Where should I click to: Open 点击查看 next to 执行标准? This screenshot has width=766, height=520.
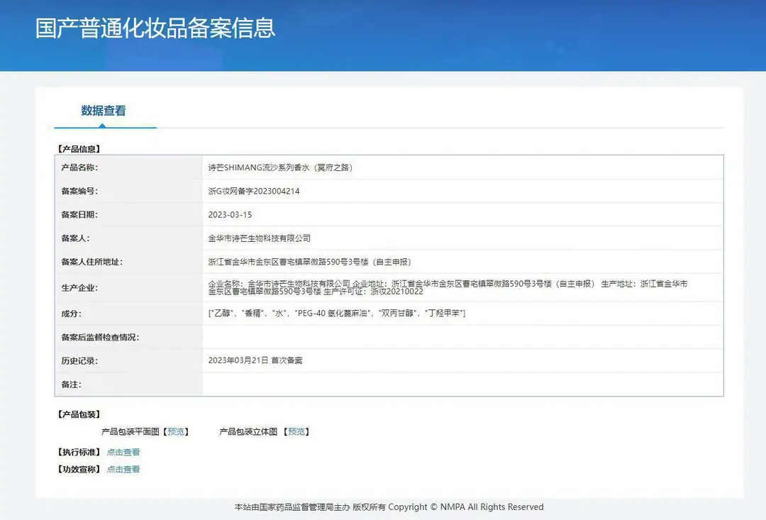point(123,452)
